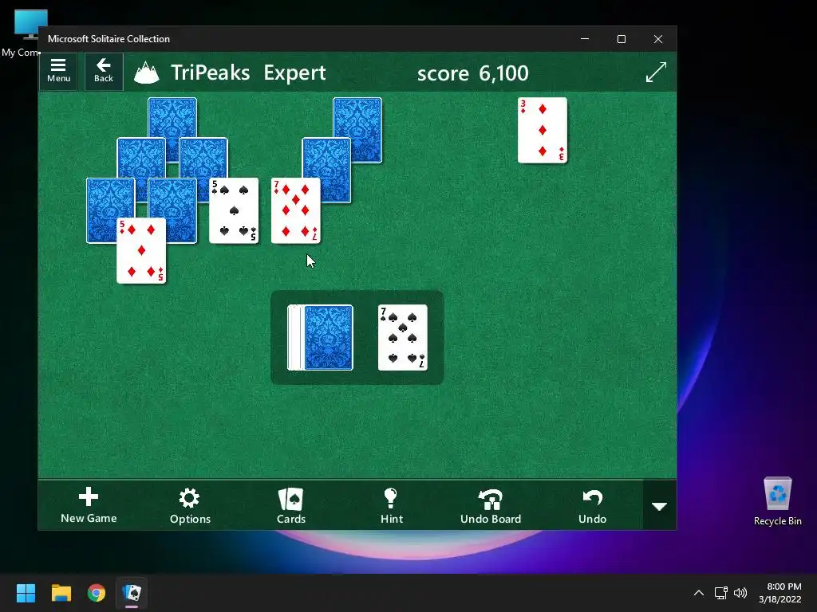The image size is (817, 612).
Task: Open File Explorer from taskbar
Action: (x=61, y=593)
